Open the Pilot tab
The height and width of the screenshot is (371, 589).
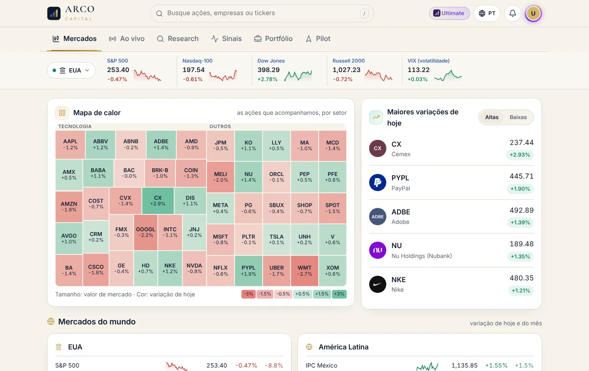click(318, 38)
